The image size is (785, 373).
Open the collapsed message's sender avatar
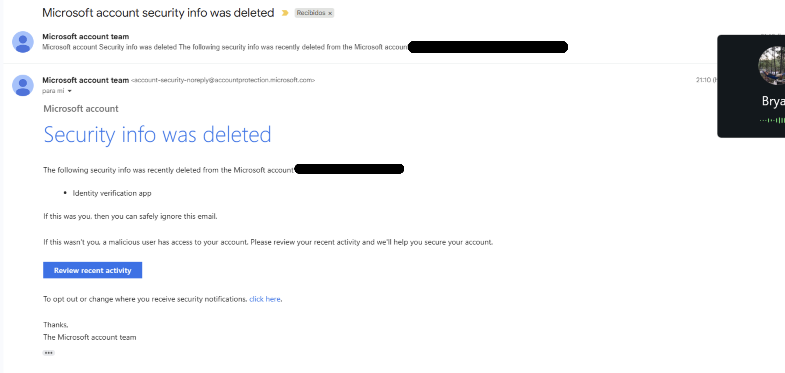(x=23, y=42)
